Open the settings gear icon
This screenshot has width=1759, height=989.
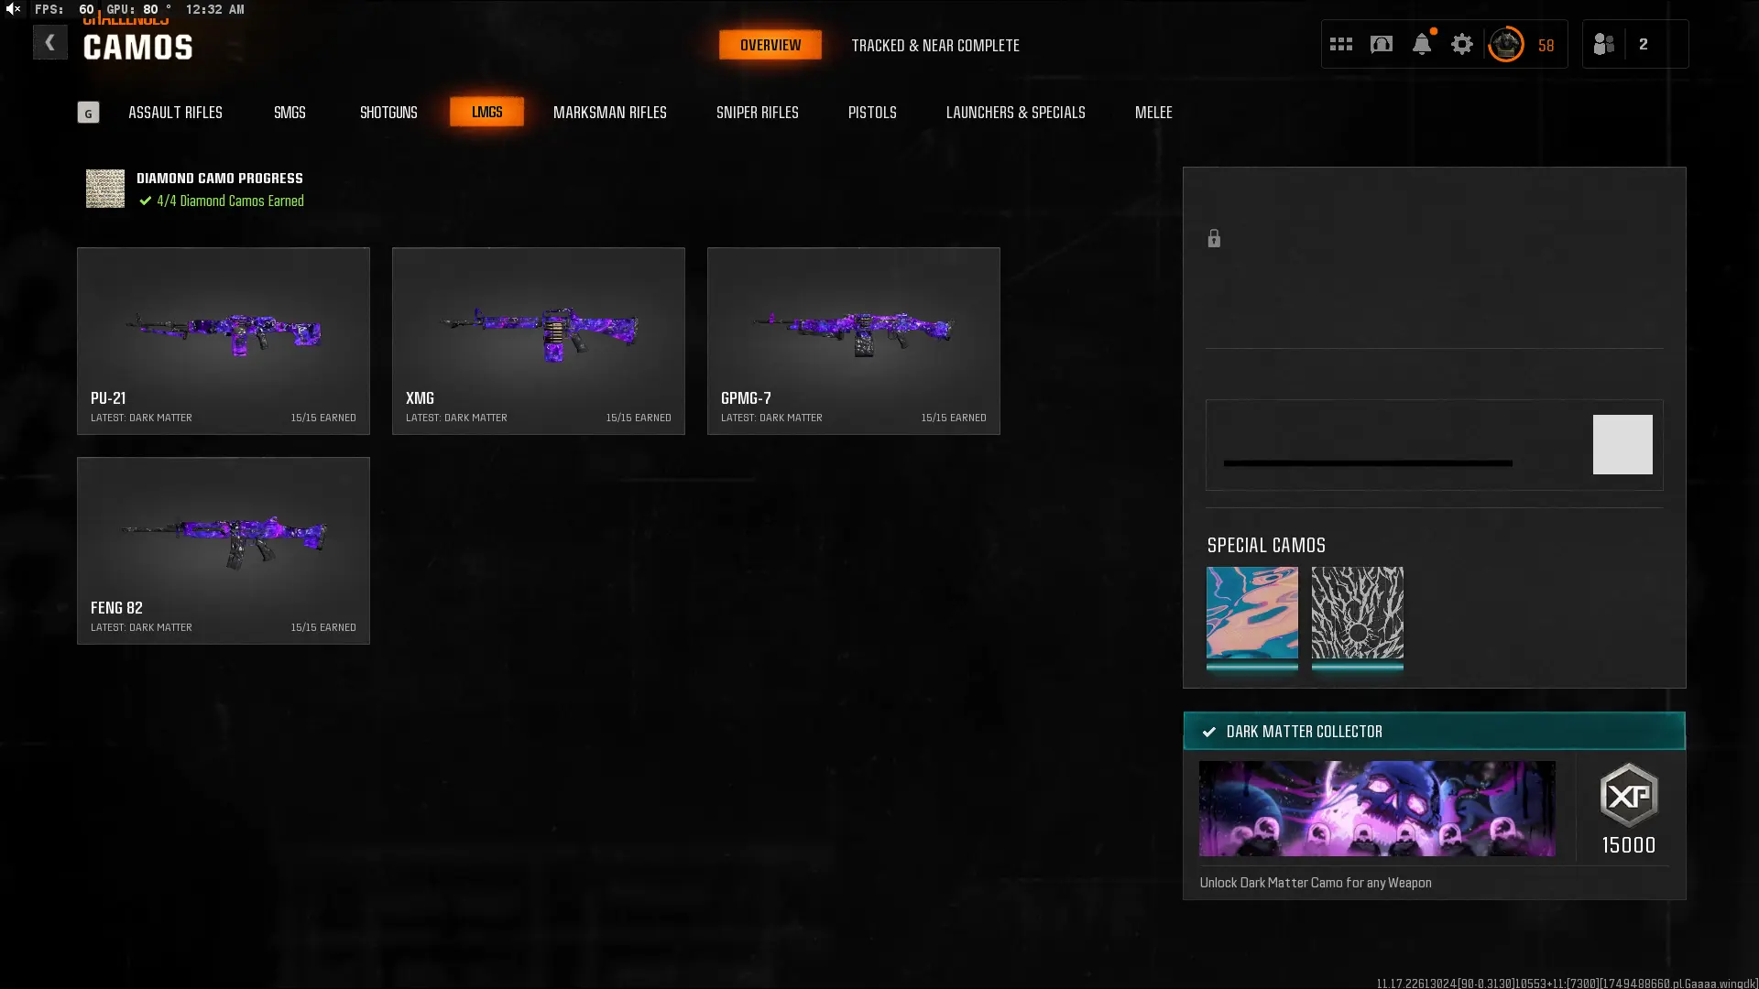point(1461,44)
